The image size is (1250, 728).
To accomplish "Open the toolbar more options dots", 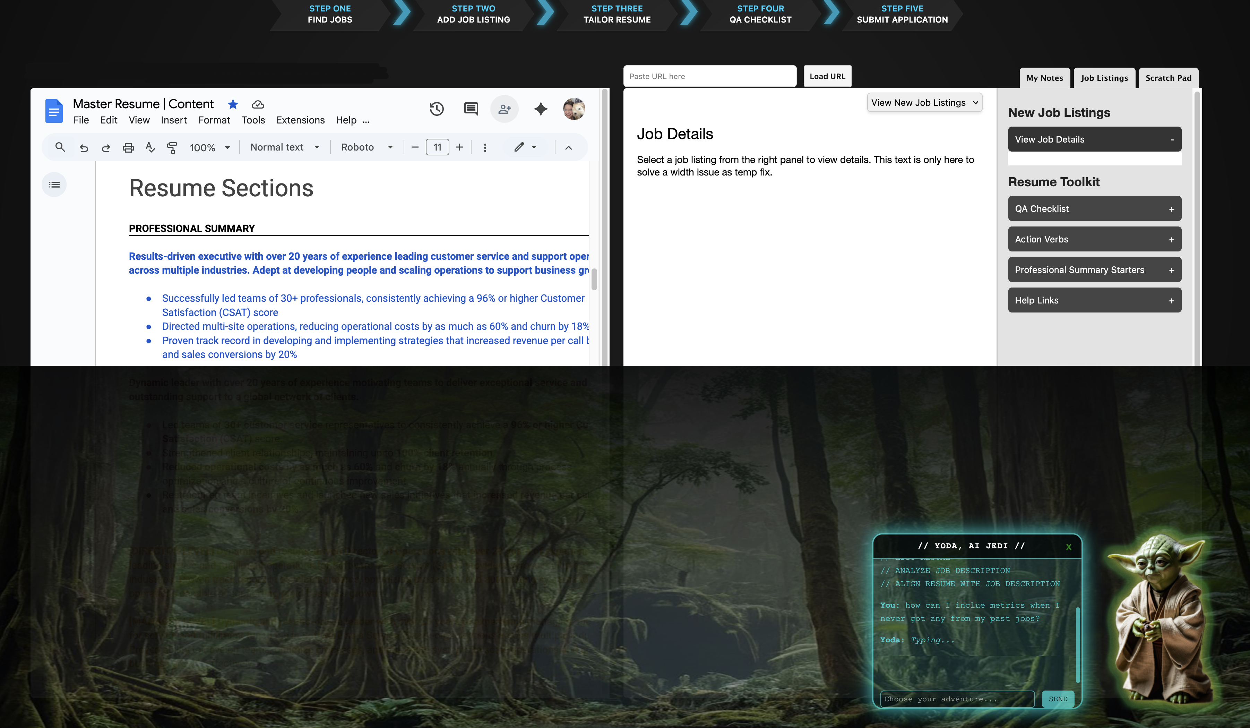I will pos(485,147).
